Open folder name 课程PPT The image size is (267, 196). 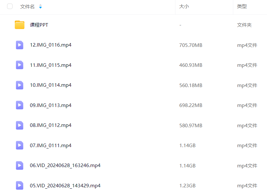point(39,25)
